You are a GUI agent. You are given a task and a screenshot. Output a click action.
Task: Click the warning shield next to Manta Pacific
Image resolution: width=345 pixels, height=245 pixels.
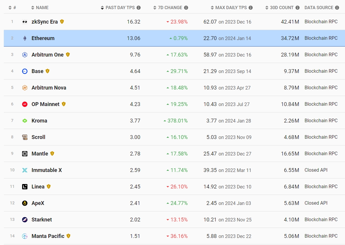pyautogui.click(x=68, y=236)
